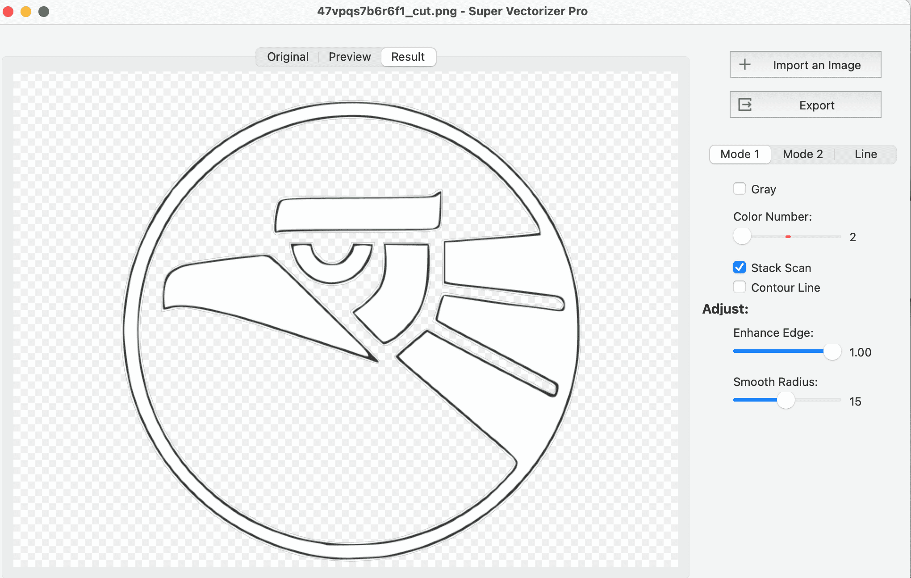Viewport: 911px width, 578px height.
Task: Switch to the Original tab
Action: [288, 57]
